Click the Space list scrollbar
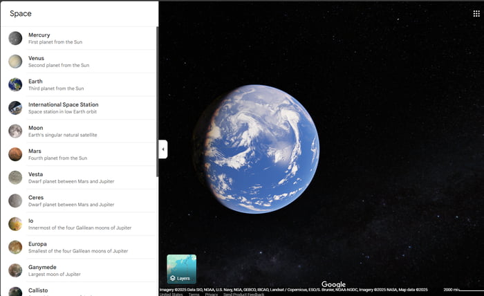 coord(158,102)
